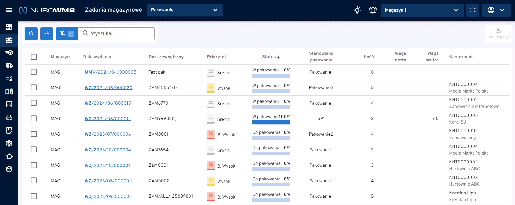The height and width of the screenshot is (205, 515).
Task: Toggle the lightbulb theme icon
Action: pyautogui.click(x=357, y=10)
